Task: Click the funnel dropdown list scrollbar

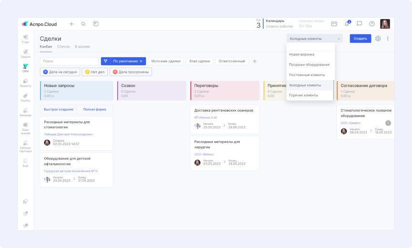Action: (x=334, y=89)
